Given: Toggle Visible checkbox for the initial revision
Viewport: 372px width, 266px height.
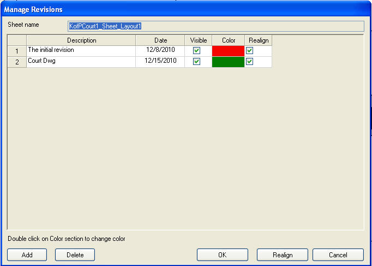Looking at the screenshot, I should pos(197,51).
